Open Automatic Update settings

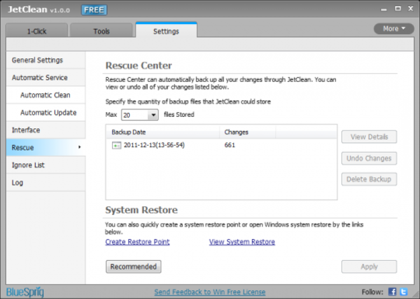pyautogui.click(x=45, y=112)
